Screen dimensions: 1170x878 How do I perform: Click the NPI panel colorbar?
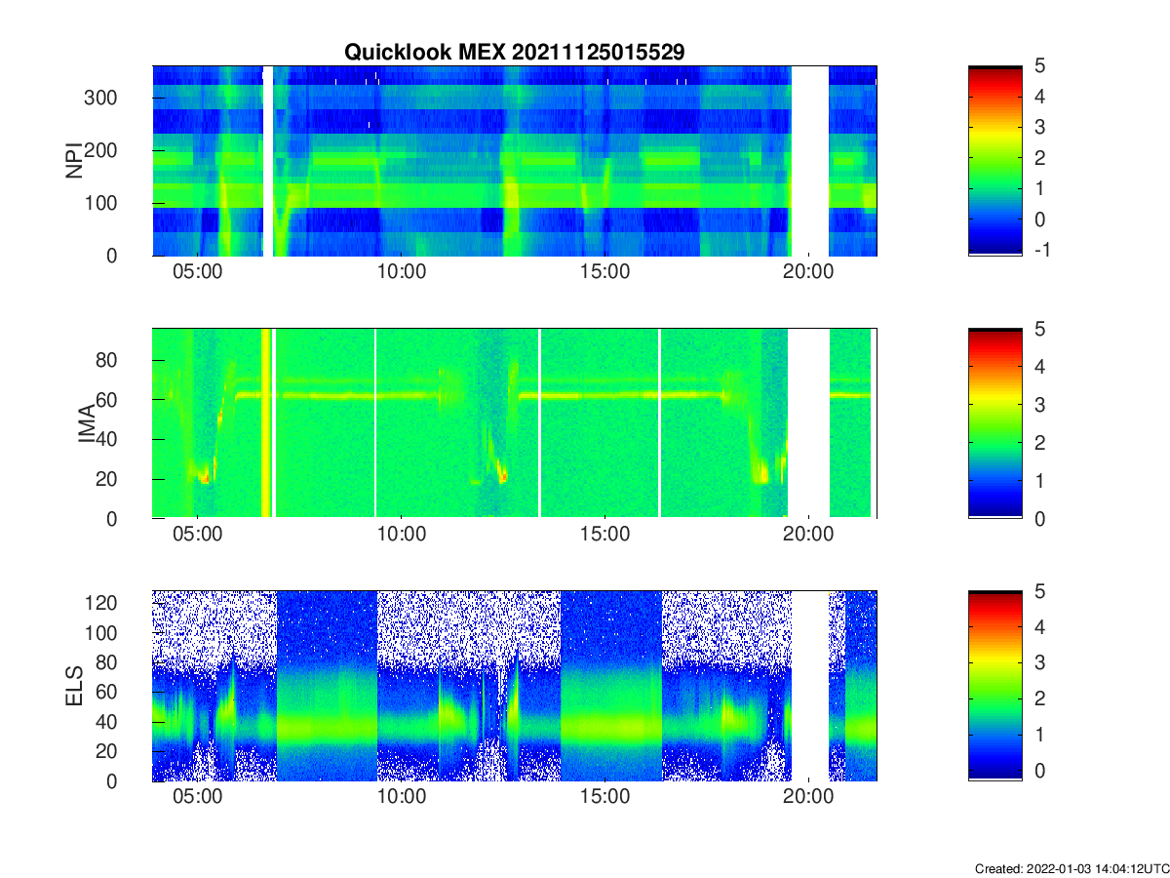[995, 161]
